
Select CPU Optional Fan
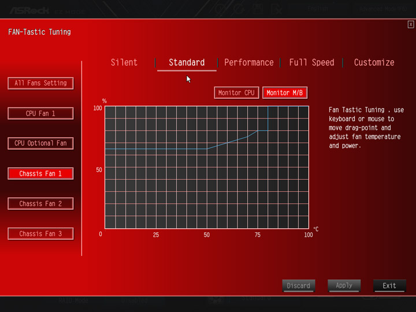tap(40, 143)
